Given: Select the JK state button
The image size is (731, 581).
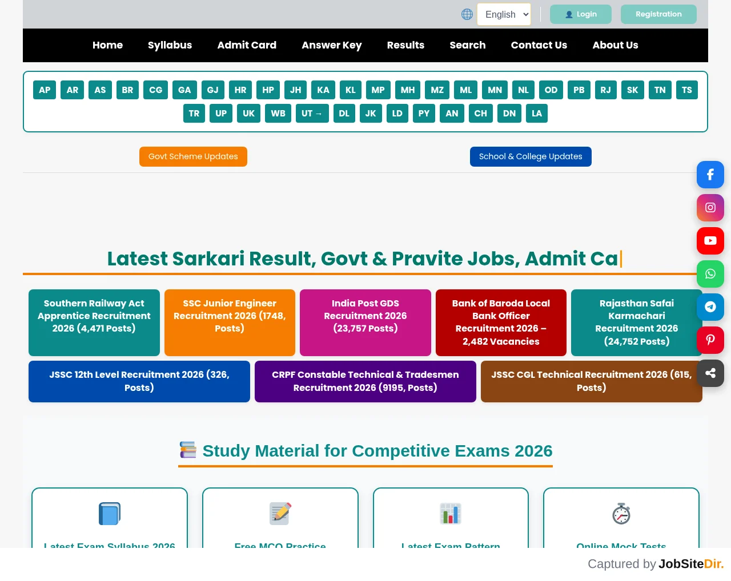Looking at the screenshot, I should 371,113.
